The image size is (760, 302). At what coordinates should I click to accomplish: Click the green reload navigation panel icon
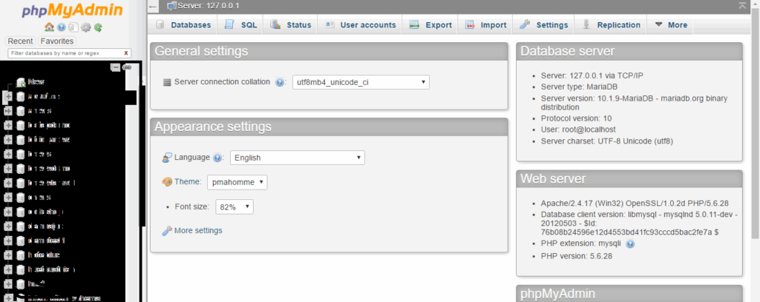tap(98, 27)
